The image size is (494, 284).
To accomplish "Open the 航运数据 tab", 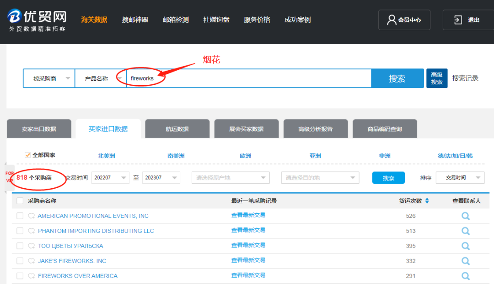I will 177,129.
